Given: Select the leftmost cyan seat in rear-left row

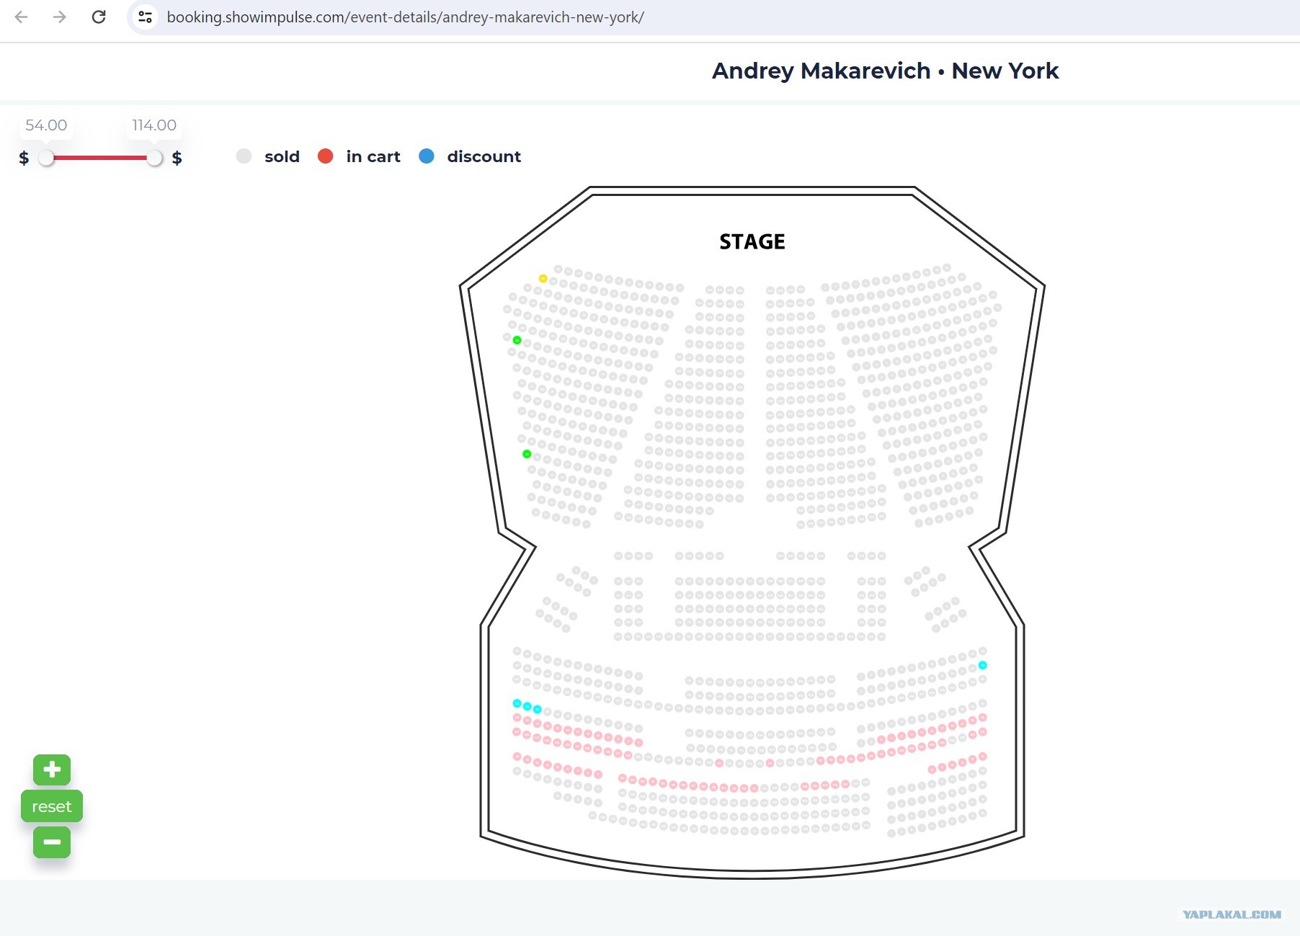Looking at the screenshot, I should (x=517, y=703).
